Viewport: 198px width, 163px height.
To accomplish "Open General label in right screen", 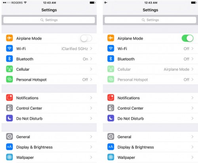I will [124, 137].
